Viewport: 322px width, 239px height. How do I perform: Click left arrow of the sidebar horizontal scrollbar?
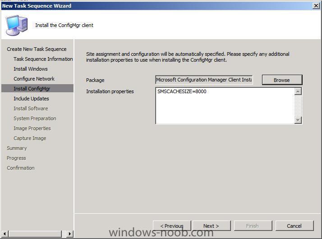[x=5, y=234]
